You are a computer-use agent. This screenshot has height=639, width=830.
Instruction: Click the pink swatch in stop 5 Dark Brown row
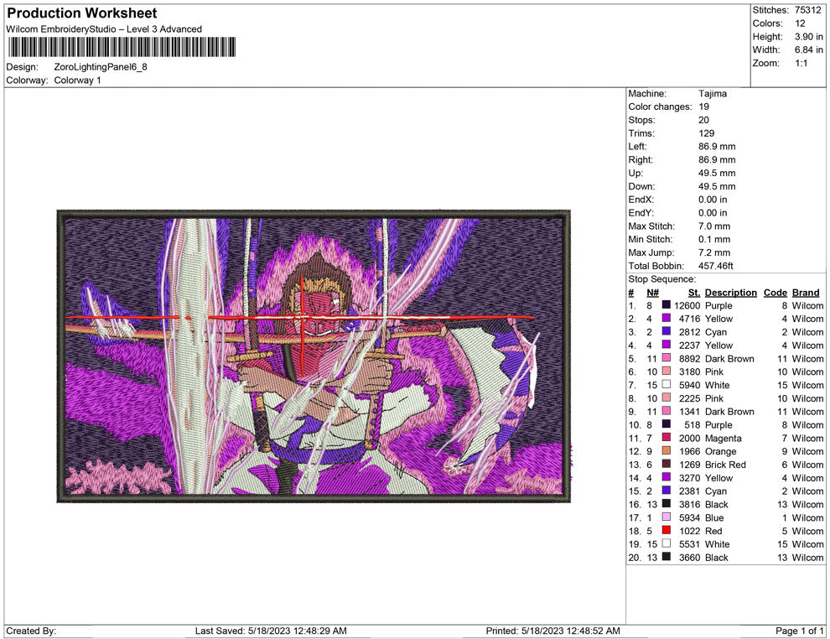667,358
